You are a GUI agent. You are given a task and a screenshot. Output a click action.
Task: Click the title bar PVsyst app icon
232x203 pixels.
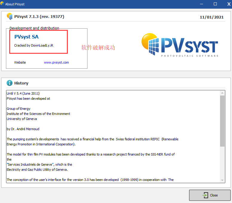pyautogui.click(x=2, y=3)
